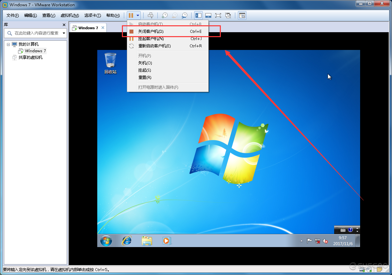This screenshot has width=392, height=275.
Task: Click the shared VMs icon beside 共享的虚拟机
Action: (x=14, y=57)
